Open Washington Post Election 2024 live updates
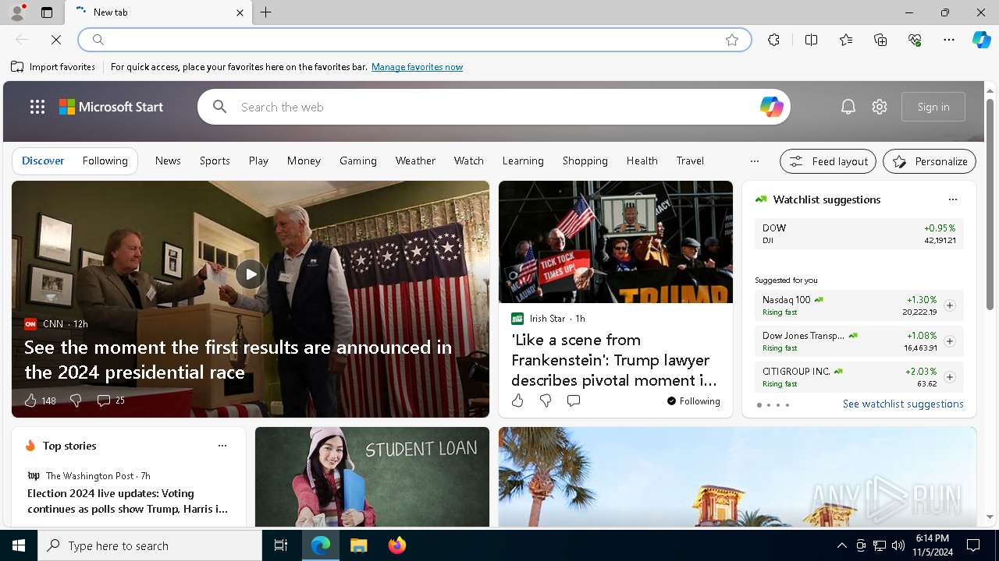Image resolution: width=999 pixels, height=561 pixels. [x=128, y=501]
